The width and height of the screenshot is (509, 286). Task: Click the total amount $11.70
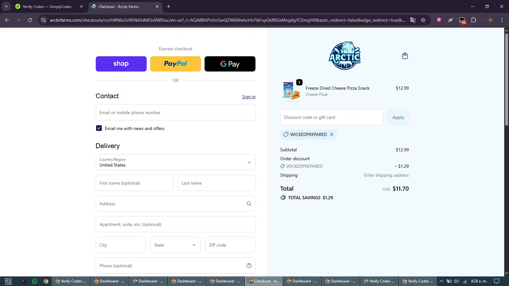400,189
